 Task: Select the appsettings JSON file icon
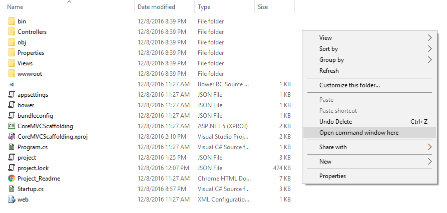click(12, 95)
